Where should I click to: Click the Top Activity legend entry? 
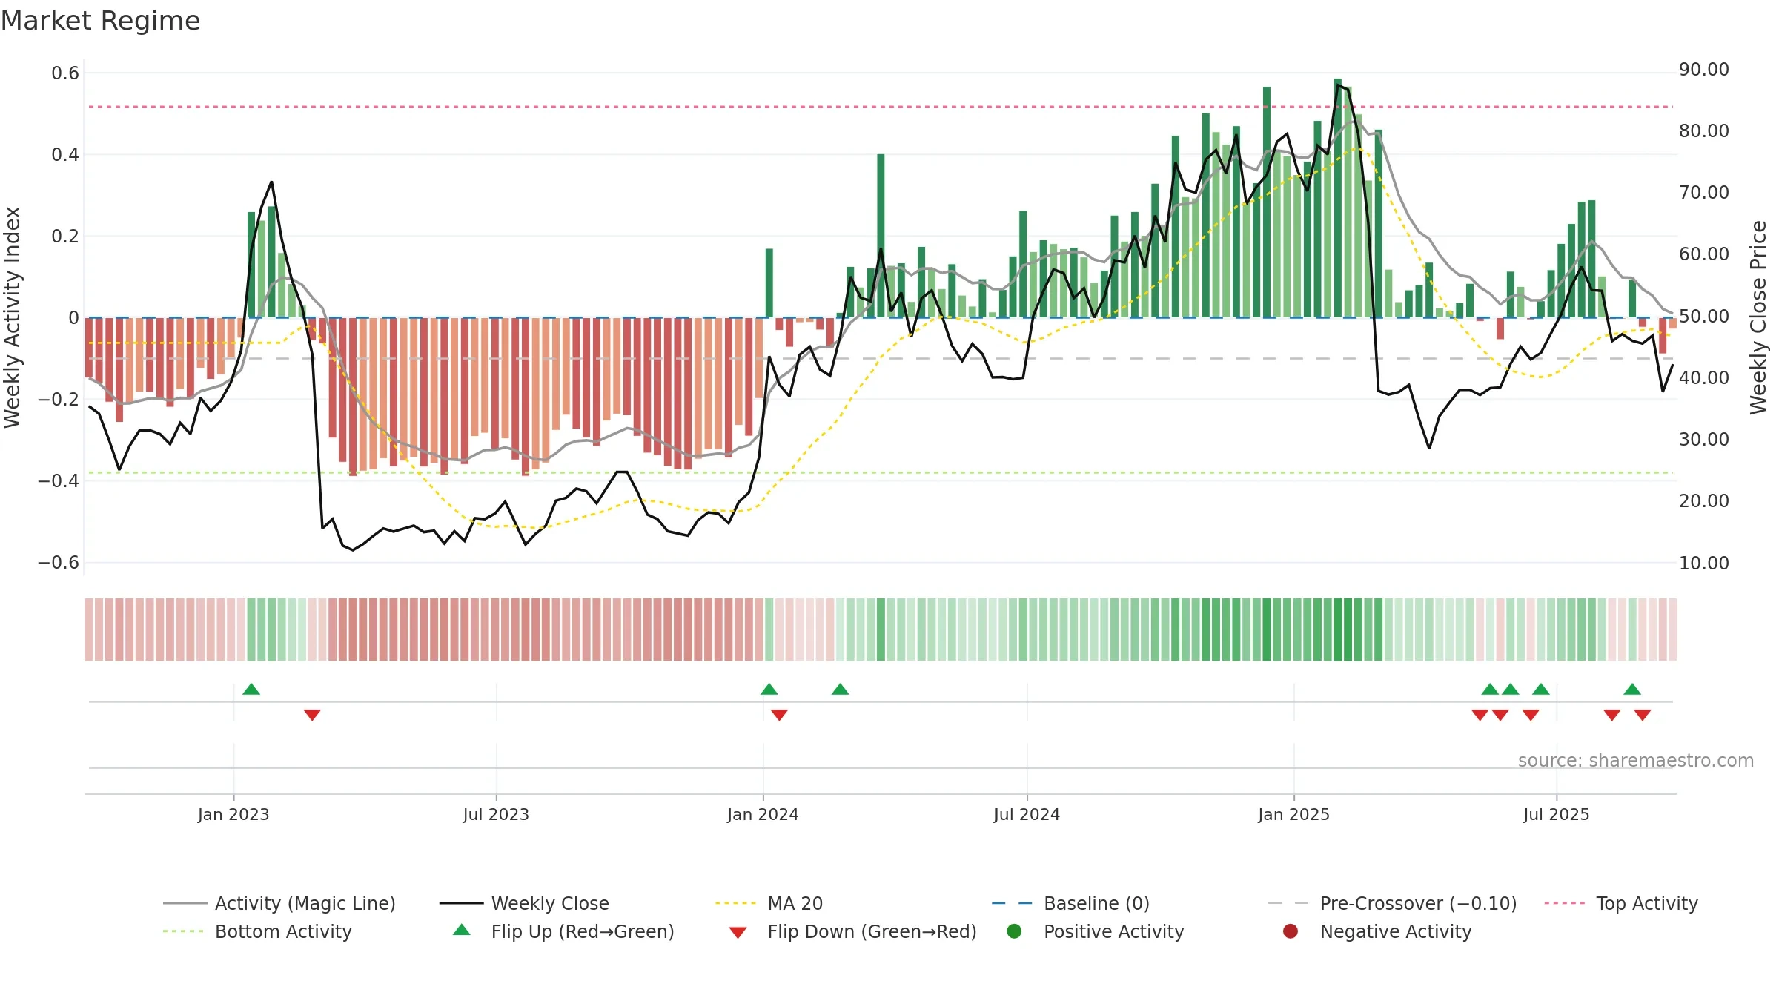(1621, 903)
